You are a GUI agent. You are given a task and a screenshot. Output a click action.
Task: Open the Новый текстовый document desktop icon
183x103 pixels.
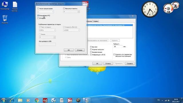15,7
